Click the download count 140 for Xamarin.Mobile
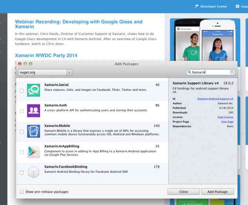248x205 pixels. pos(156,126)
